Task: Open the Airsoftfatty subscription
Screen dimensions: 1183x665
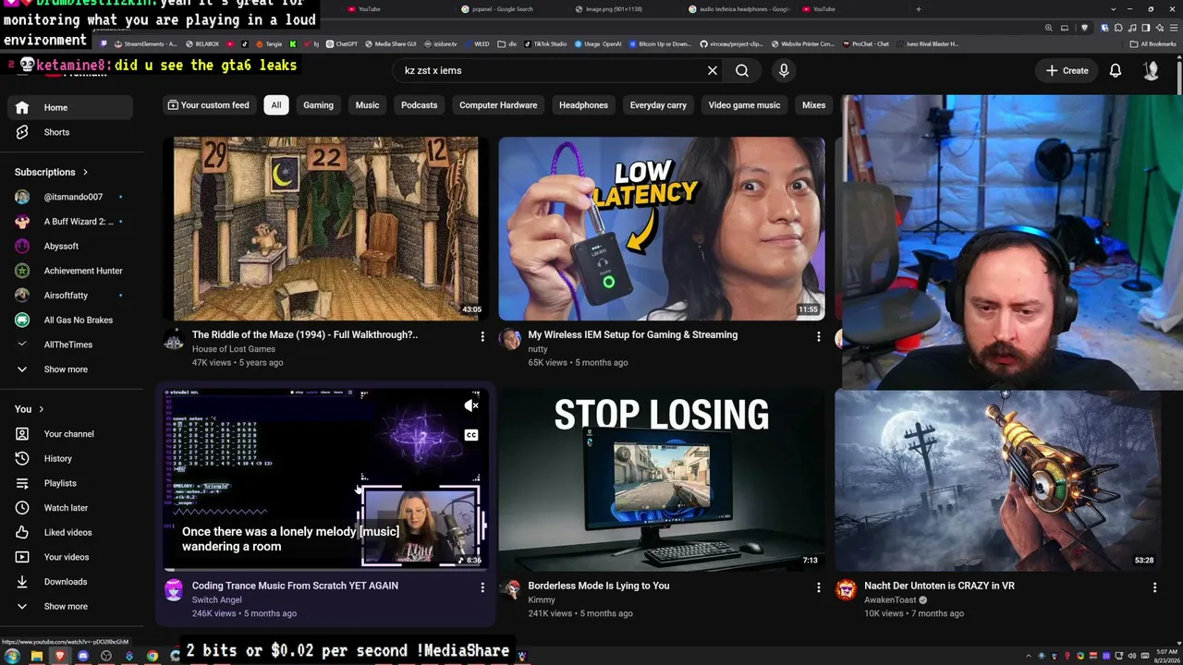Action: (70, 296)
